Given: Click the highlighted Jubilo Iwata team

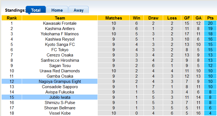Looking at the screenshot, I should (60, 97).
